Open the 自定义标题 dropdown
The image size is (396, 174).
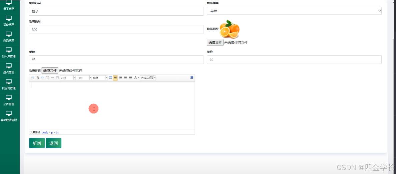coord(148,78)
